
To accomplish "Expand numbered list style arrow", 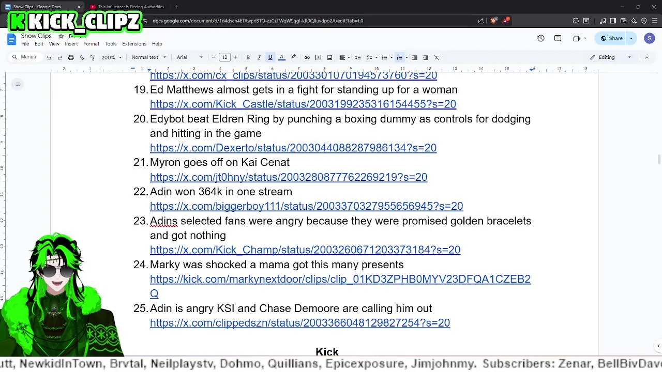I will tap(407, 57).
